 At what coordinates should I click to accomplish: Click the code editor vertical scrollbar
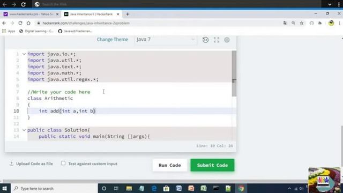click(x=234, y=73)
